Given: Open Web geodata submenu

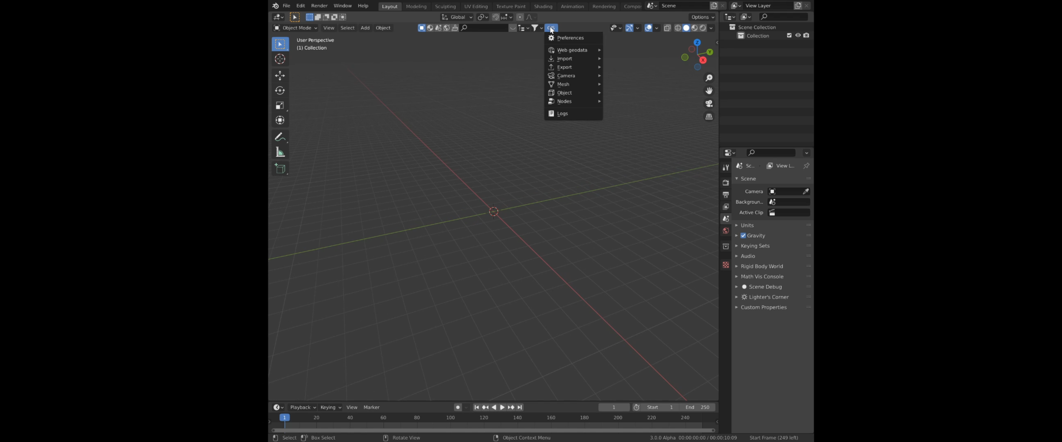Looking at the screenshot, I should (x=573, y=50).
